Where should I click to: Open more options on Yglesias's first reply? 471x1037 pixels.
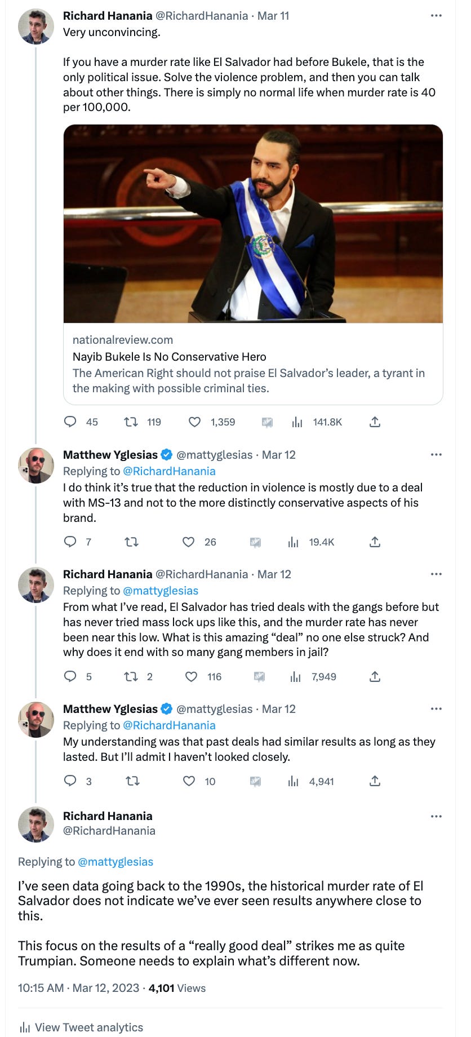[436, 455]
